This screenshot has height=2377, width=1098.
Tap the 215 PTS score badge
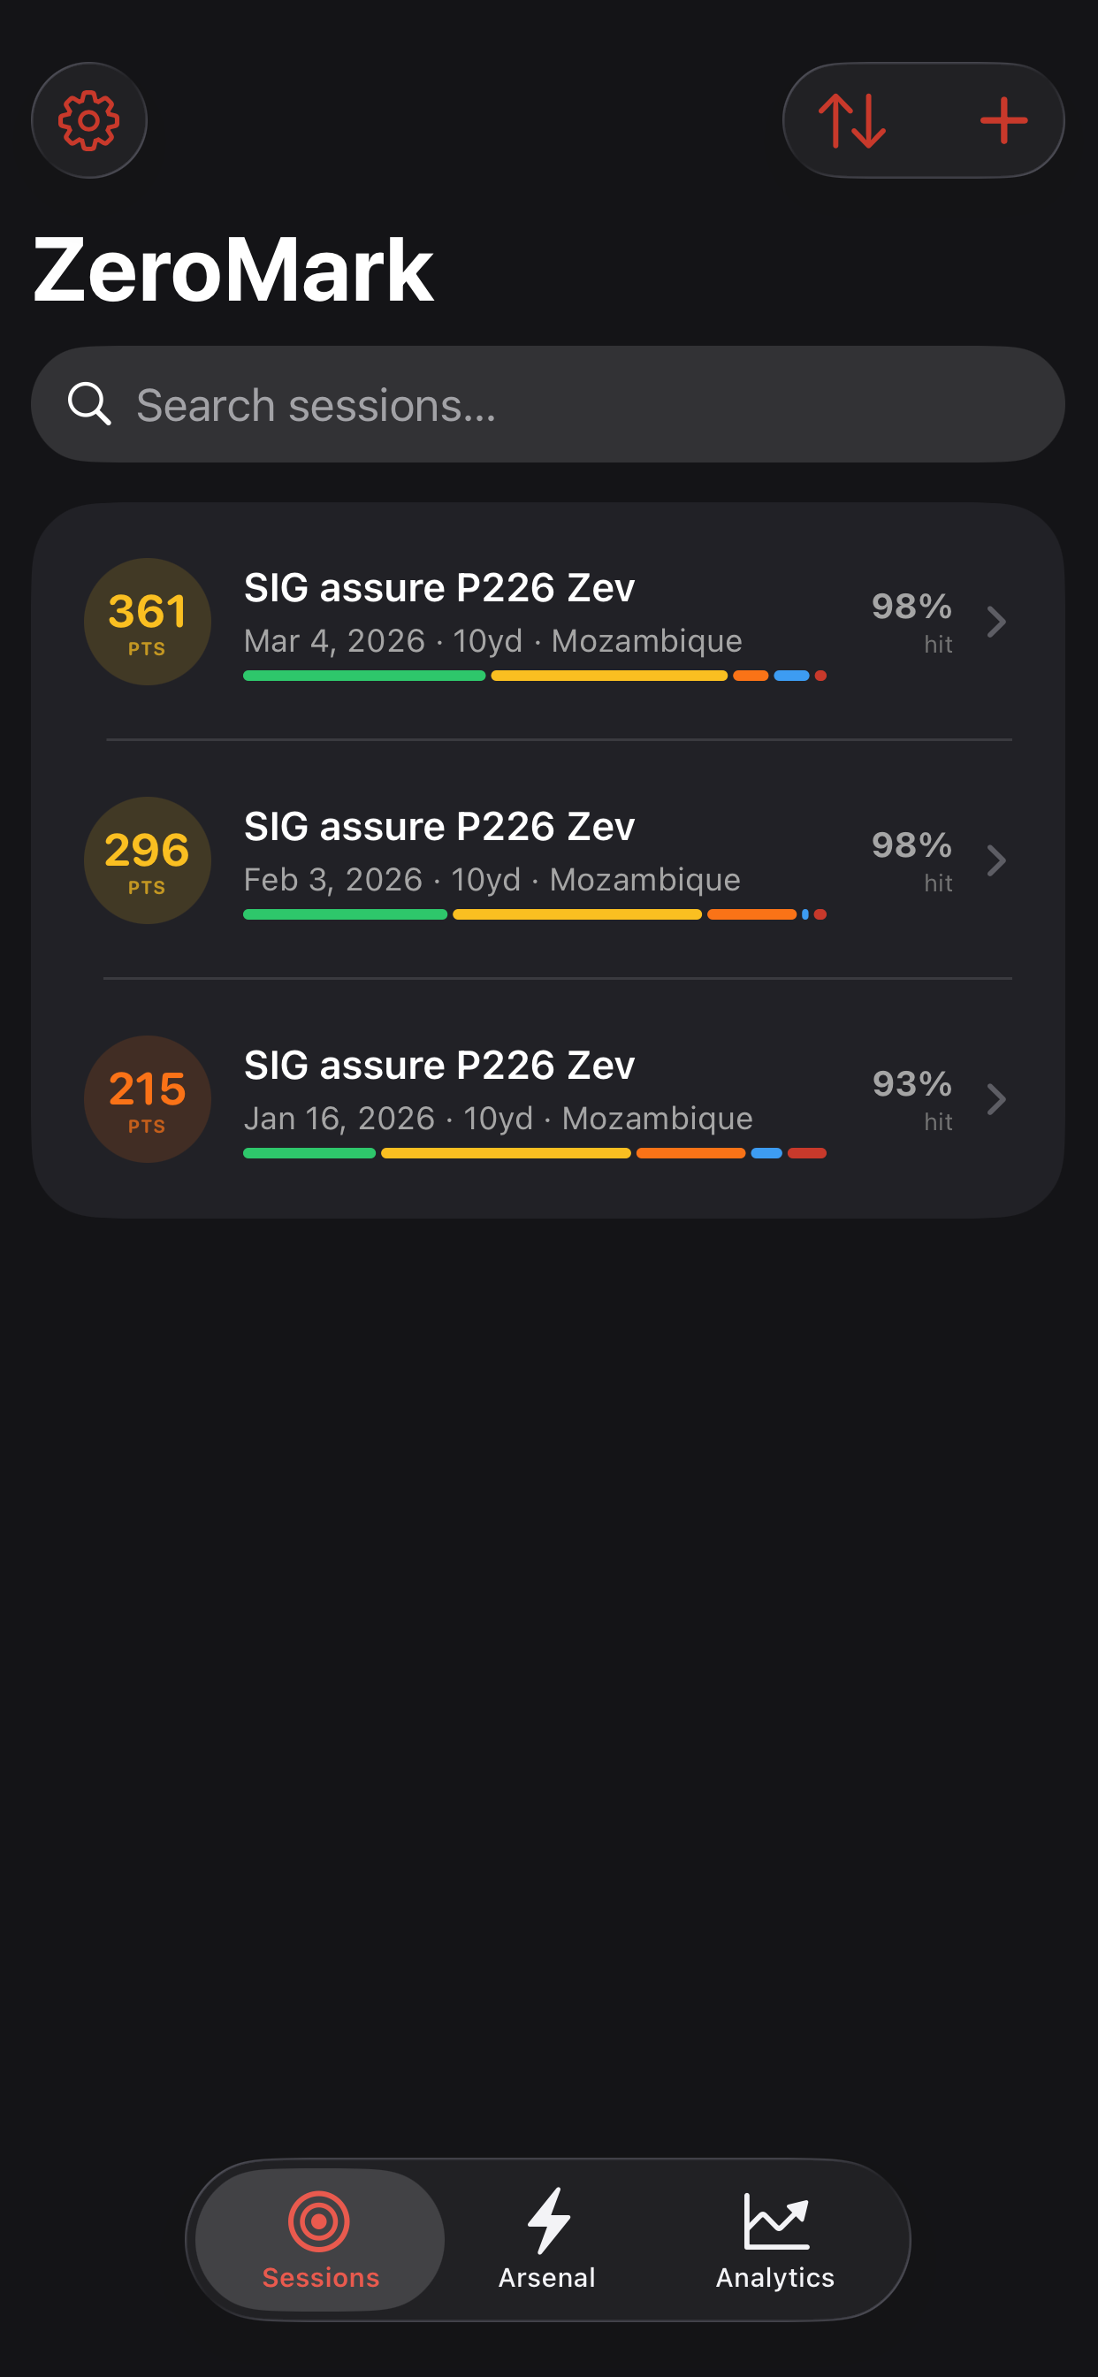point(148,1099)
